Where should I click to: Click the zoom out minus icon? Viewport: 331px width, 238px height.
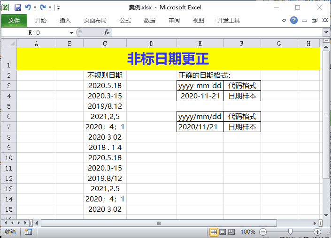tap(263, 232)
